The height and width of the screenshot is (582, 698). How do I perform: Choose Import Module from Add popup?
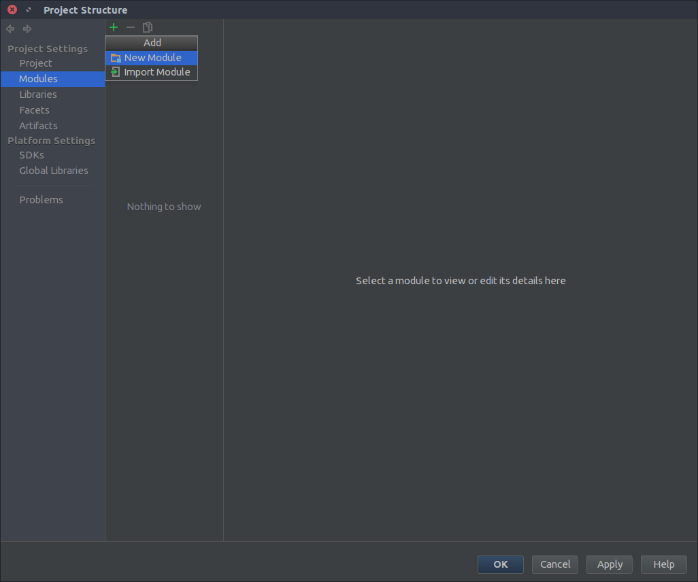156,72
